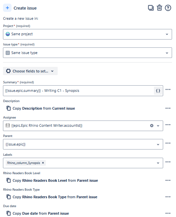Remove the Rhino_column_Synopsis label
Screen dimensions: 176x217
(x=43, y=163)
